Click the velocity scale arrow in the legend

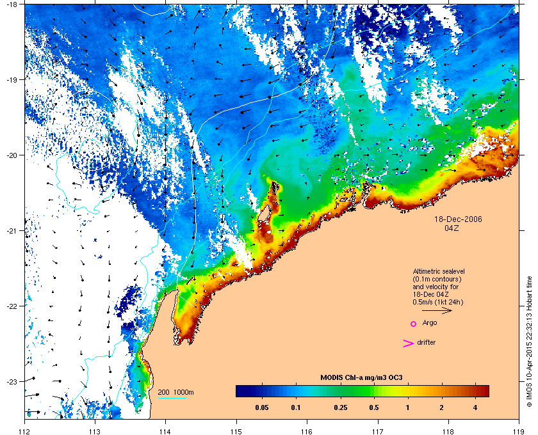pos(437,311)
